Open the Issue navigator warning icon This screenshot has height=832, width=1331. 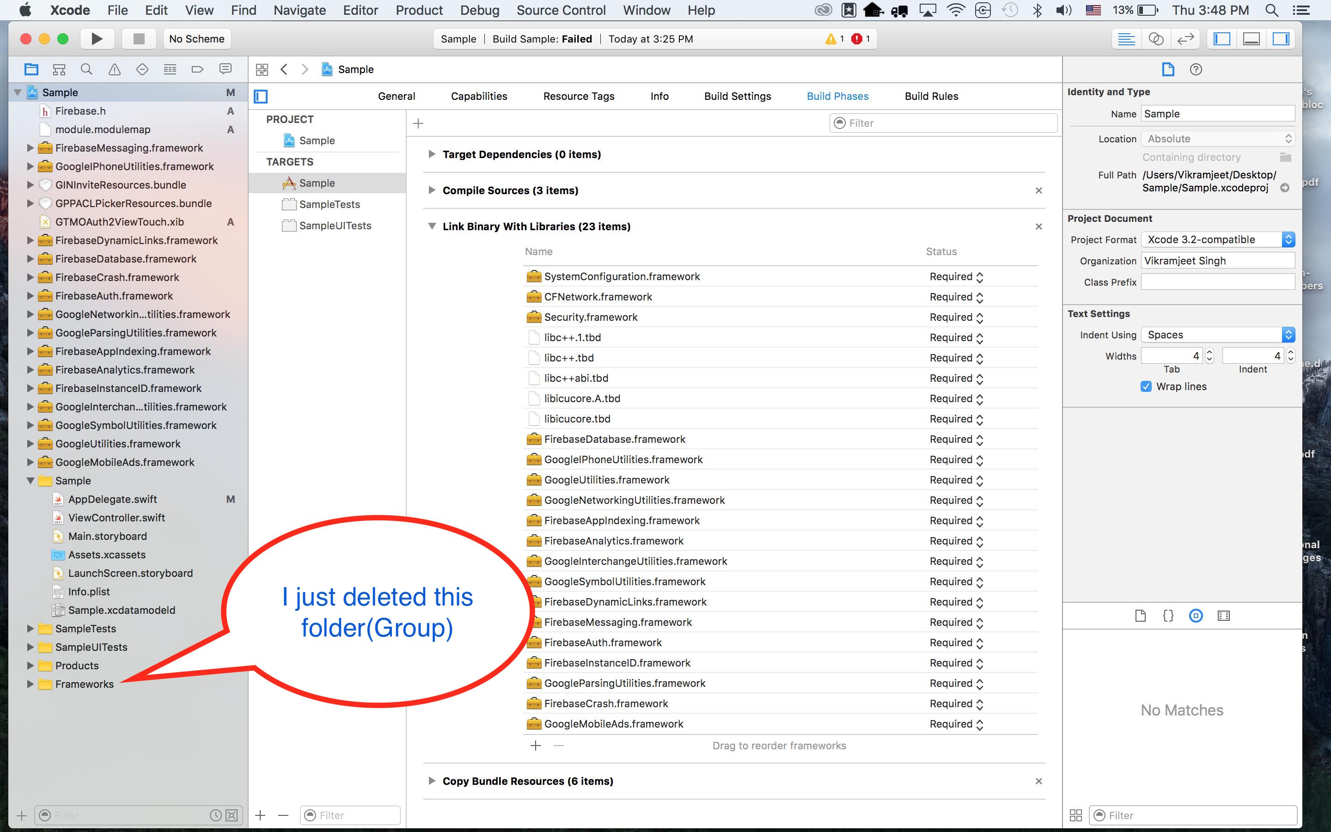click(x=115, y=69)
